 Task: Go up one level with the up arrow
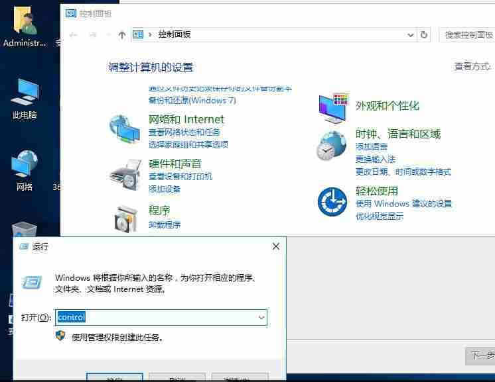pyautogui.click(x=122, y=34)
